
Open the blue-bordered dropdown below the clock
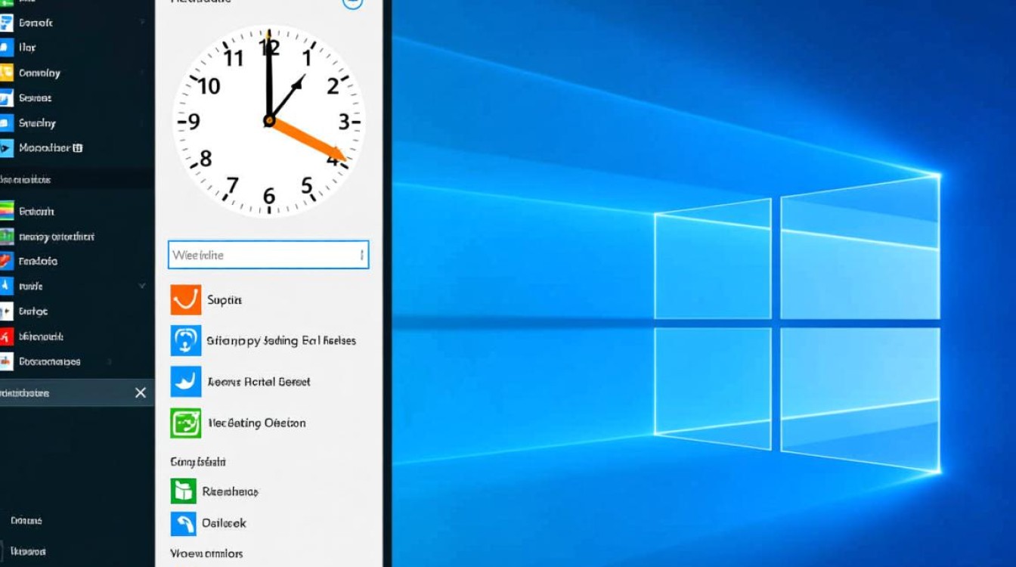pos(268,255)
